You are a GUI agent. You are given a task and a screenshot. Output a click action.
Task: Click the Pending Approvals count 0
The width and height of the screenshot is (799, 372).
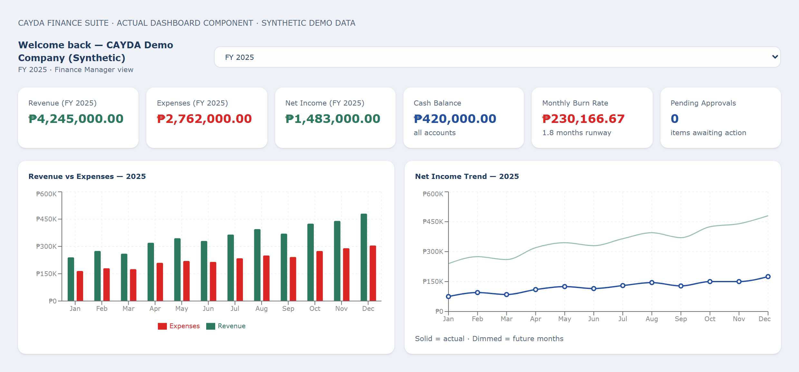[675, 119]
